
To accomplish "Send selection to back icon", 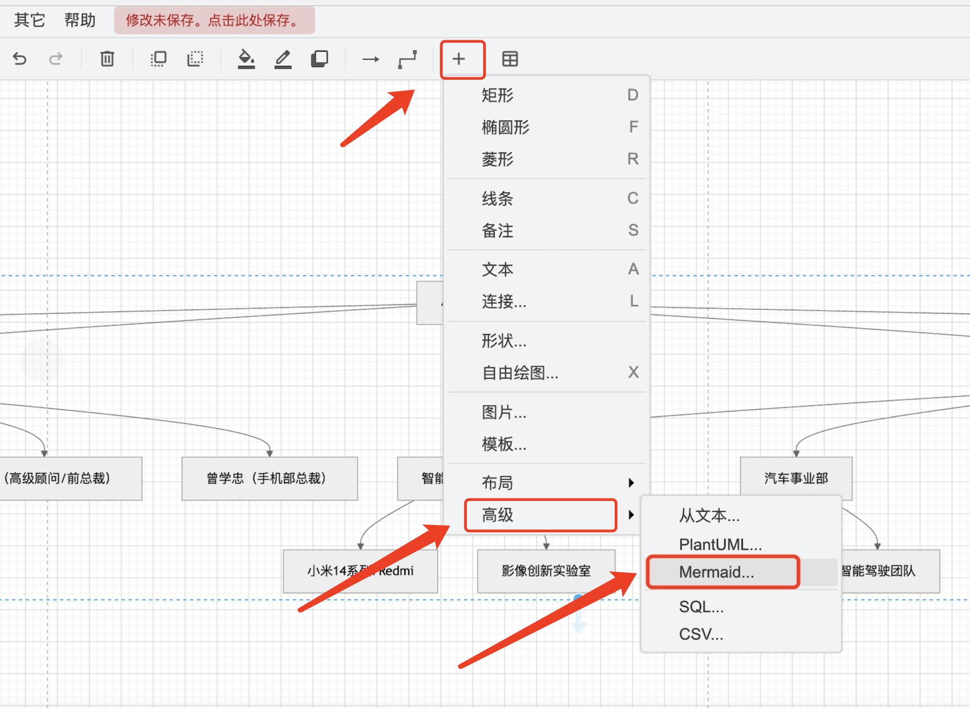I will tap(195, 59).
